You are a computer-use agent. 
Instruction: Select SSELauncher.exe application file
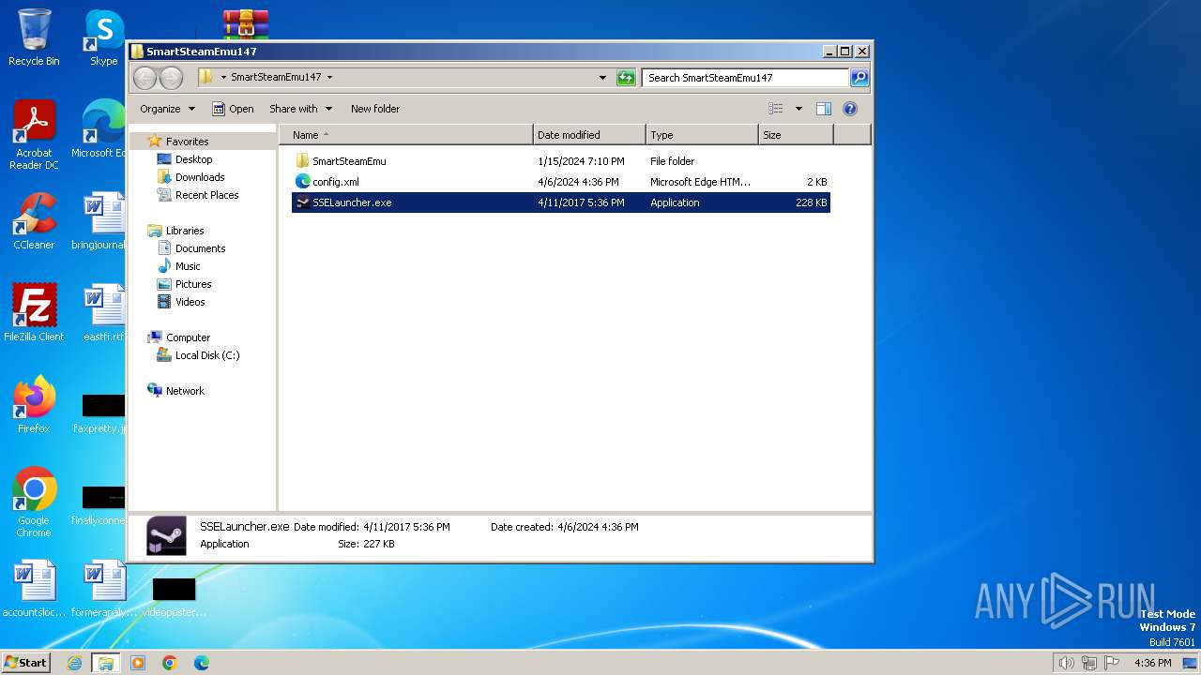click(561, 202)
